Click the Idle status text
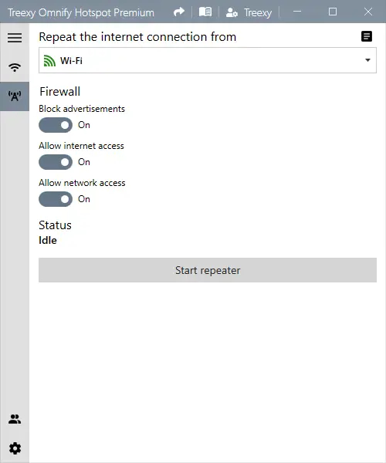 pyautogui.click(x=48, y=240)
